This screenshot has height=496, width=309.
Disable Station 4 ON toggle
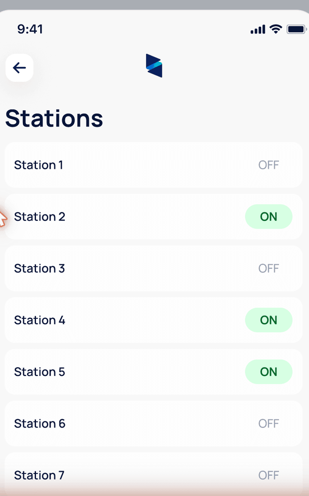[268, 320]
